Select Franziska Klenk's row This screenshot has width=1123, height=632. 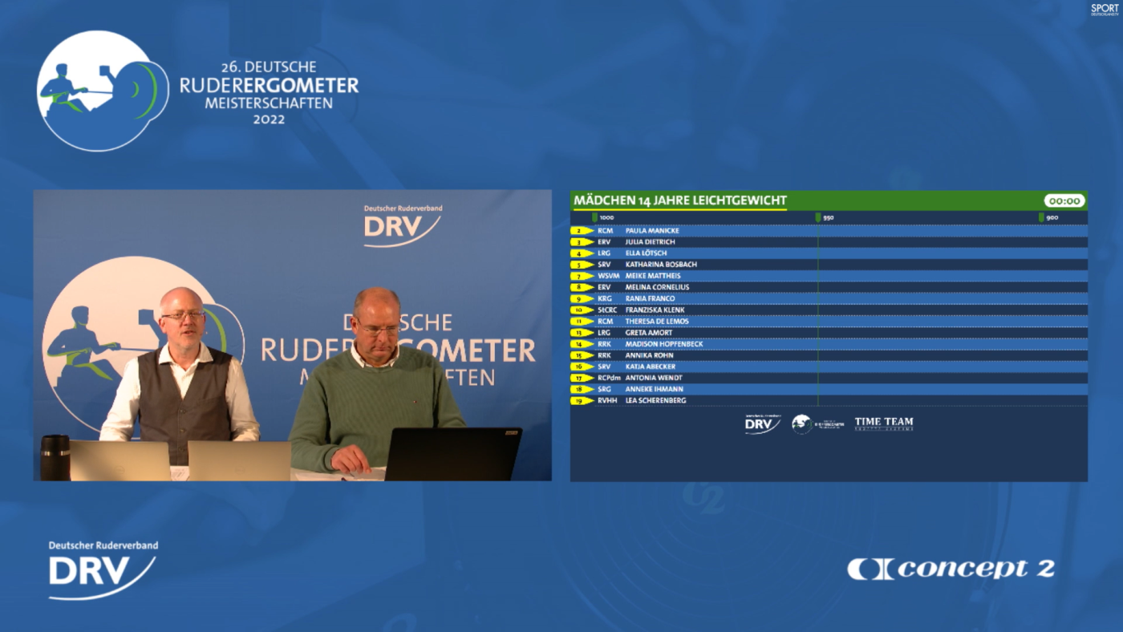[829, 310]
